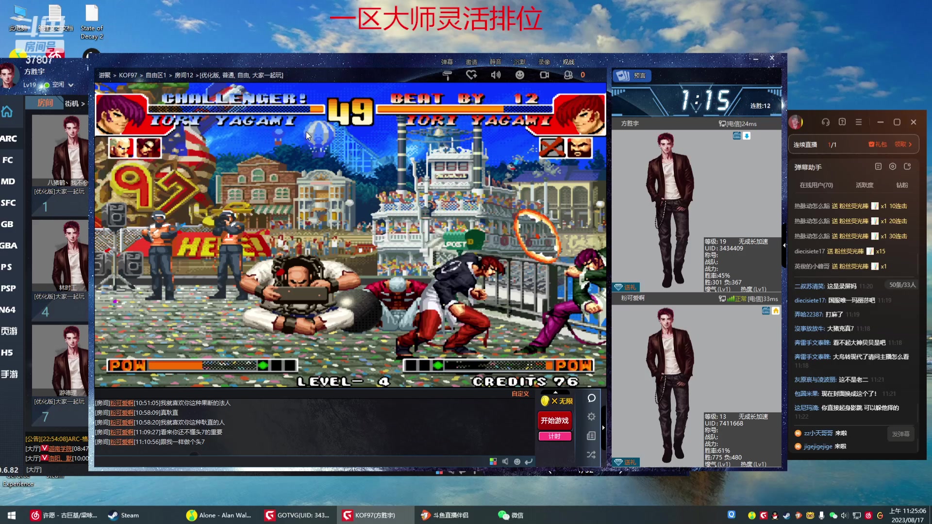Click the chat message input field
This screenshot has height=524, width=932.
[291, 461]
